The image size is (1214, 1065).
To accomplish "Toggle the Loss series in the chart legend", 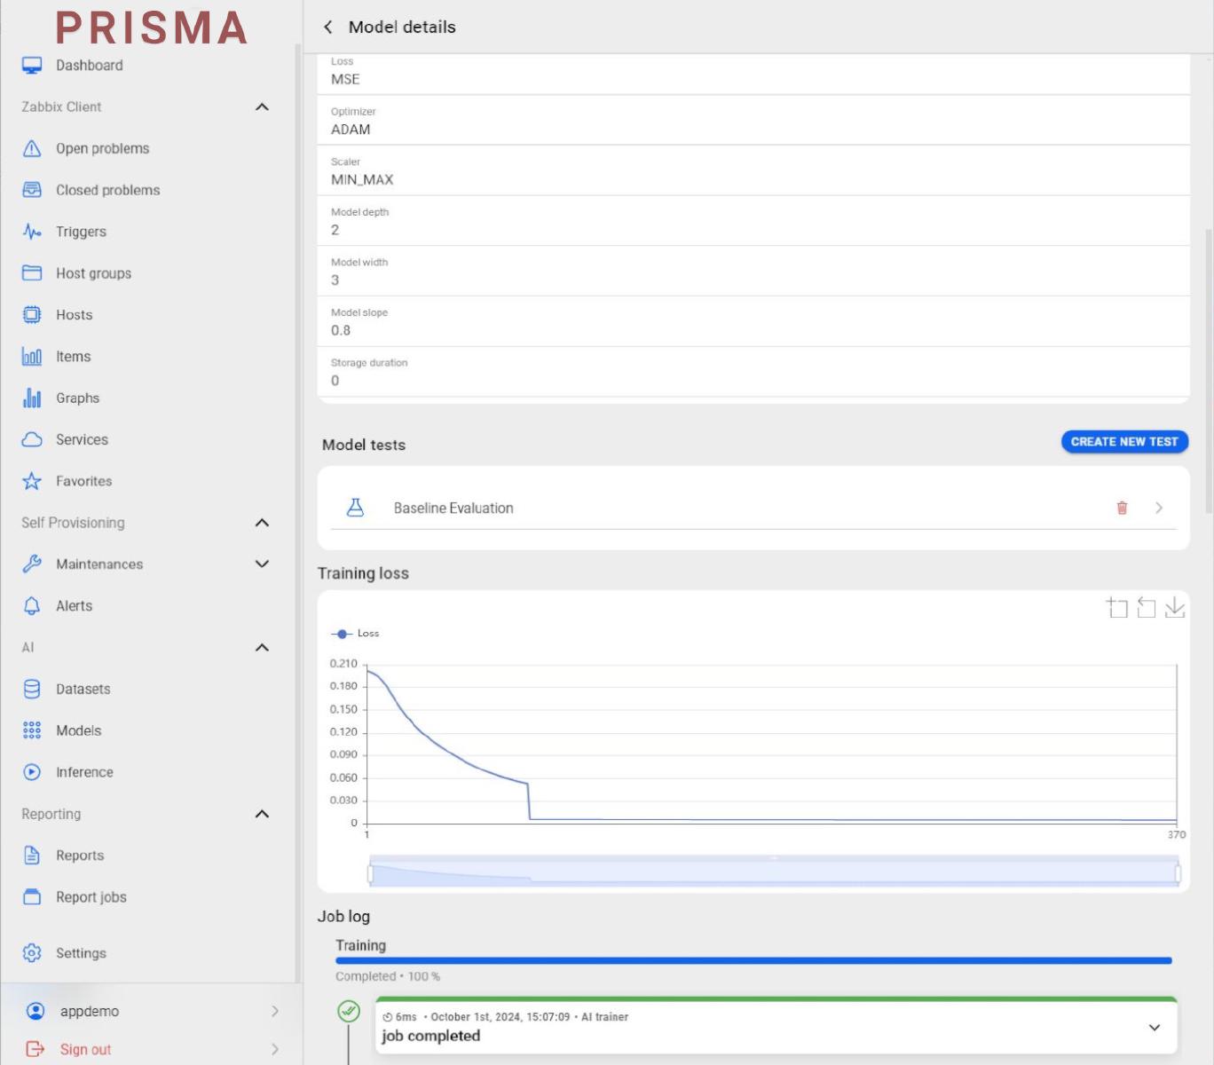I will [356, 633].
